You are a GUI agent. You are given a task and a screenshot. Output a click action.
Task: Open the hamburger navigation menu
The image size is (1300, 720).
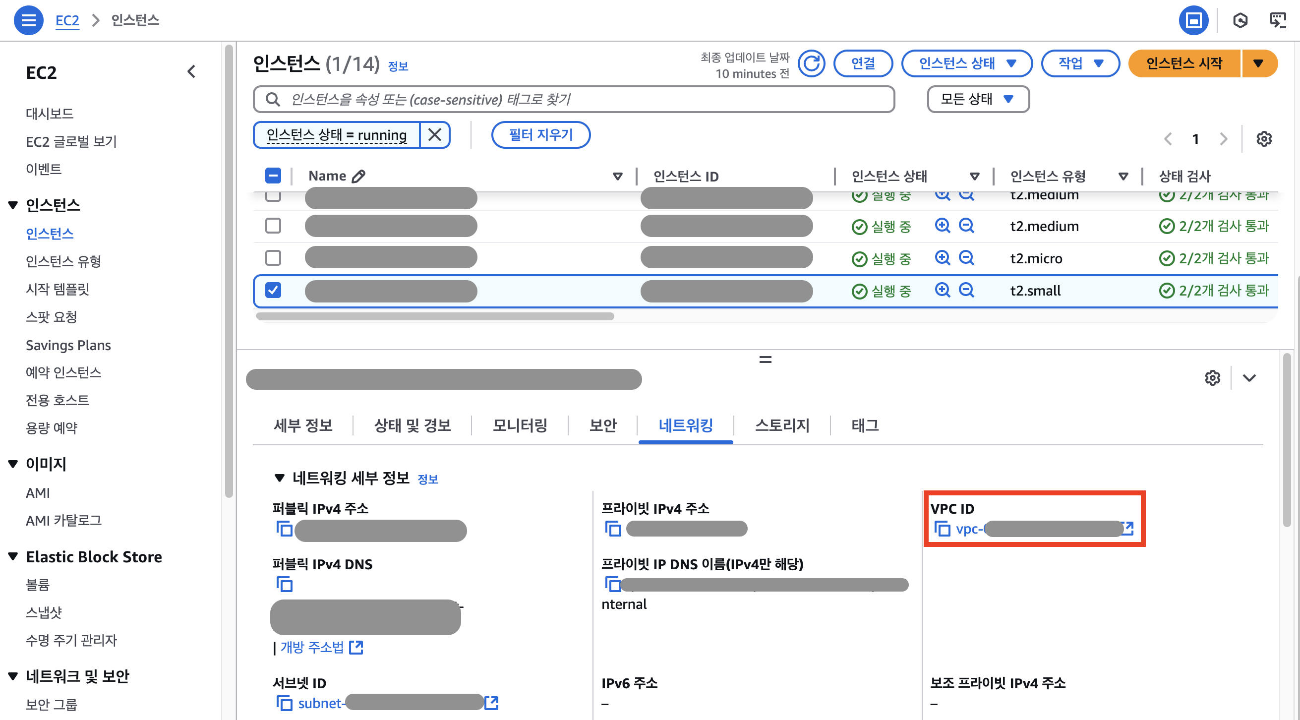[x=28, y=20]
